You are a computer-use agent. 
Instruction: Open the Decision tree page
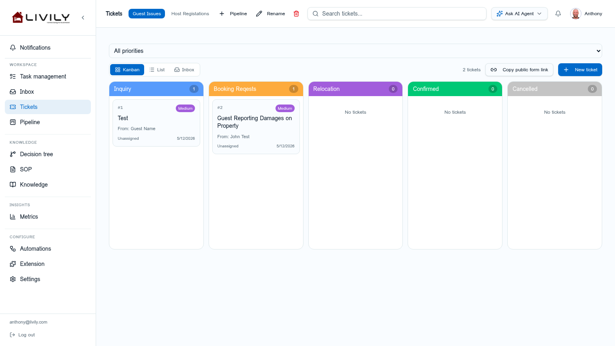[x=48, y=154]
